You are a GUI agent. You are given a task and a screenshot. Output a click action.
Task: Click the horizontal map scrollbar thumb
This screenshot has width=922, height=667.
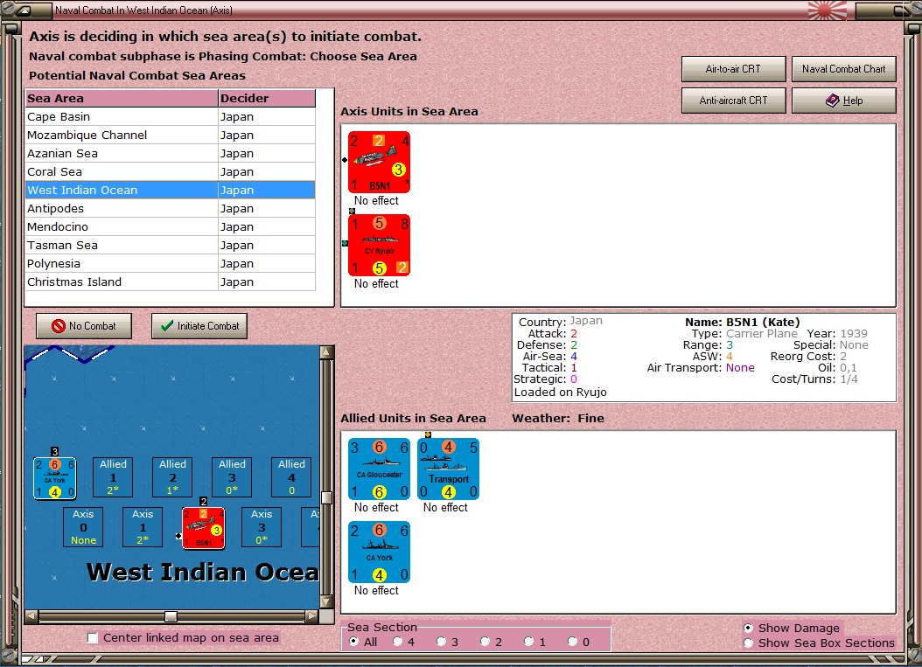pos(171,616)
